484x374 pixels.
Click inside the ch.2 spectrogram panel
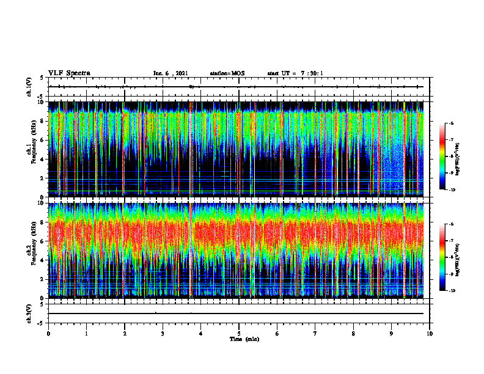236,251
